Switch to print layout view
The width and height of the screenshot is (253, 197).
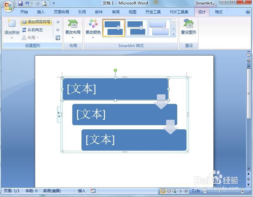tap(163, 191)
